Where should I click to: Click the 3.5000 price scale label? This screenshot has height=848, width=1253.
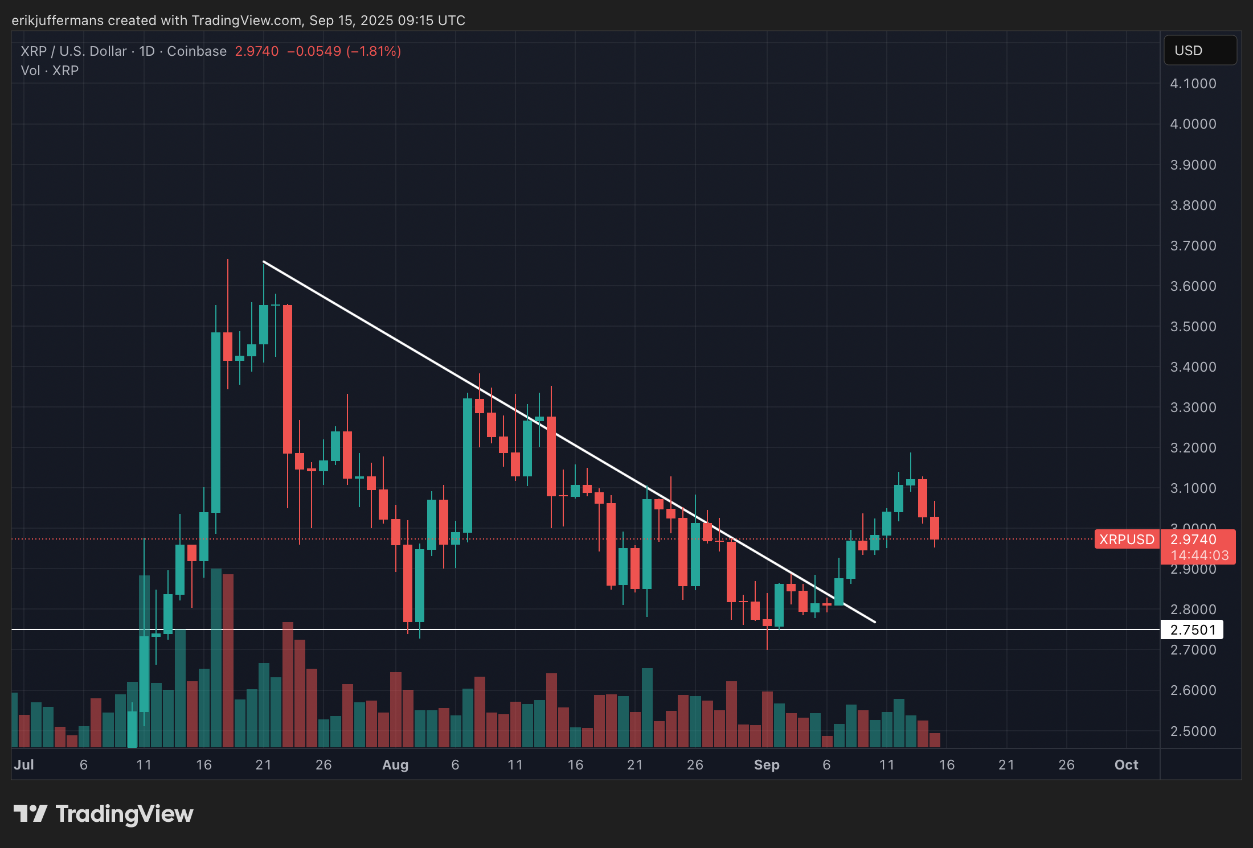pyautogui.click(x=1193, y=327)
